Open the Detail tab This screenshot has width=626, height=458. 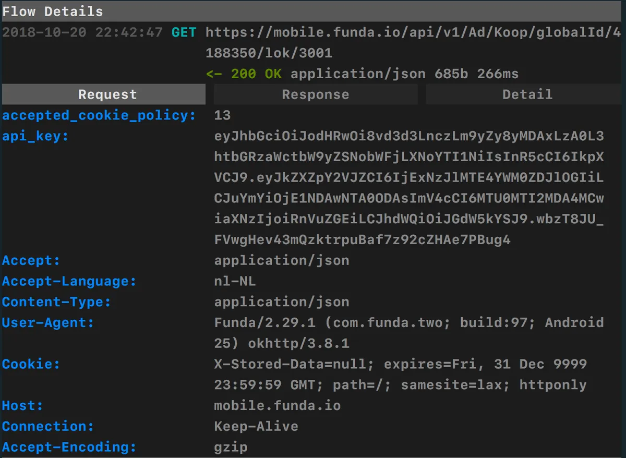point(527,94)
